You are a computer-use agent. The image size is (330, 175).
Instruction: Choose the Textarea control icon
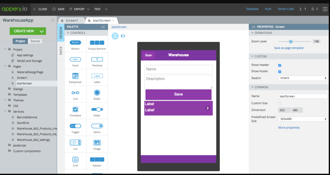coord(97,60)
